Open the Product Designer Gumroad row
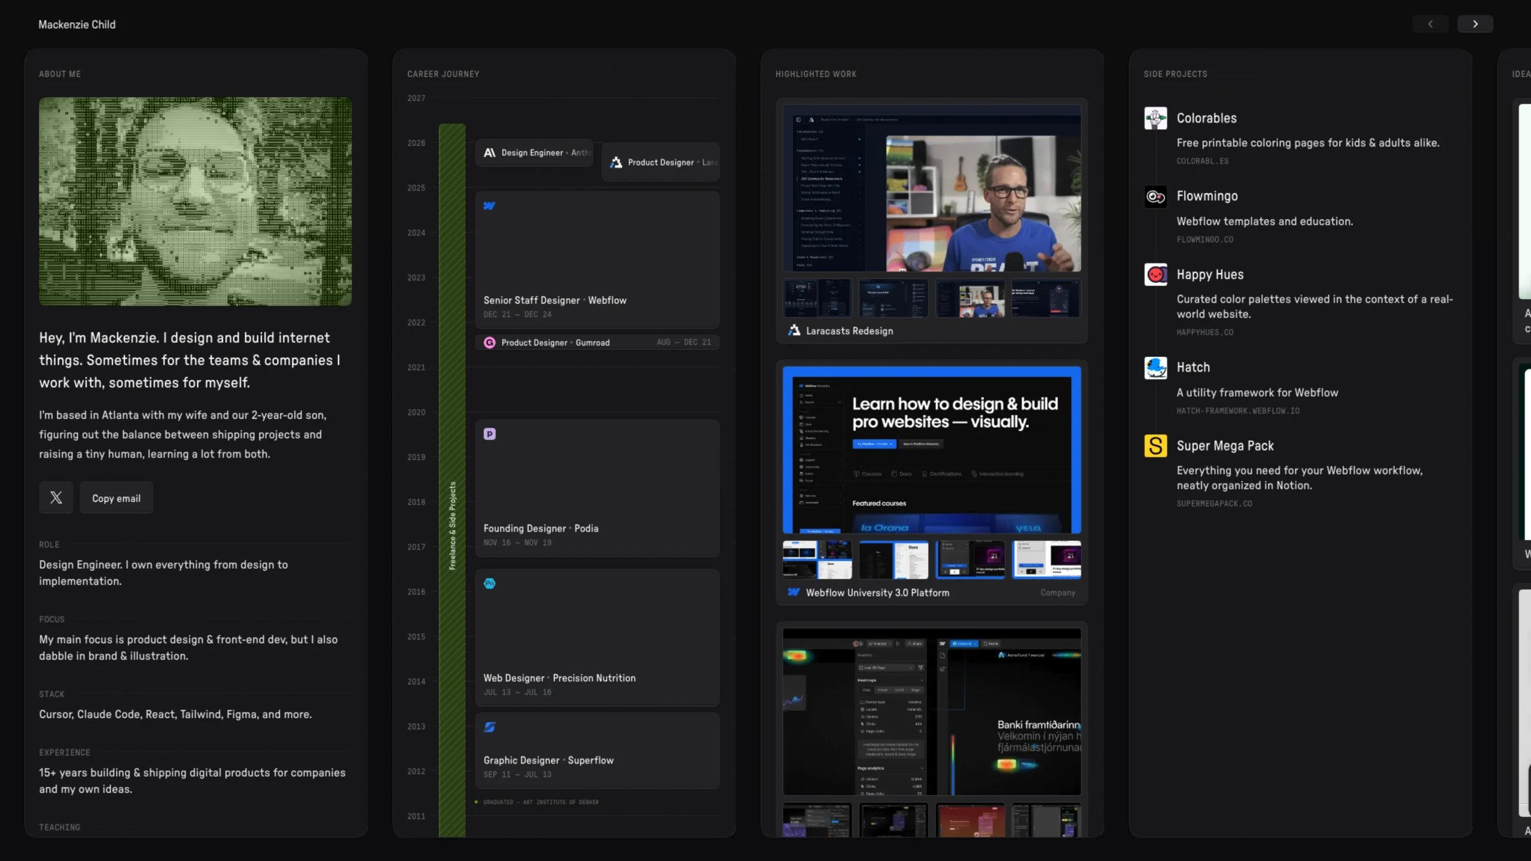 pyautogui.click(x=597, y=342)
